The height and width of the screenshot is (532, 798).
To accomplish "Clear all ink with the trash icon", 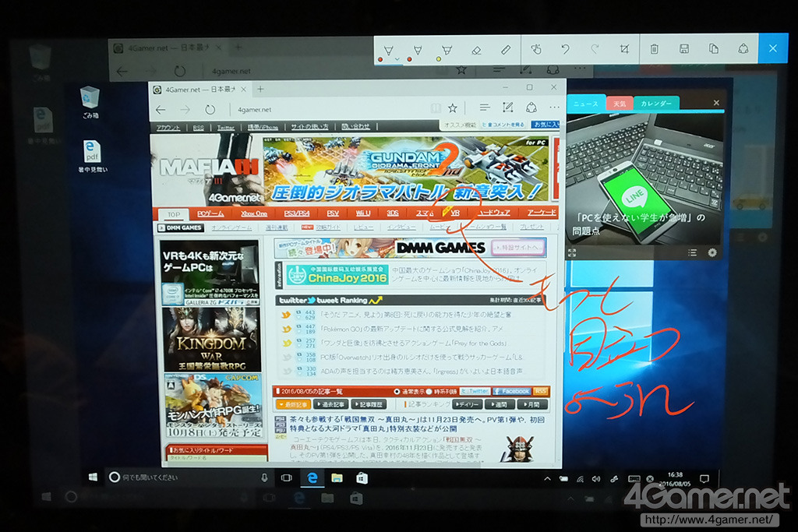I will (x=655, y=49).
